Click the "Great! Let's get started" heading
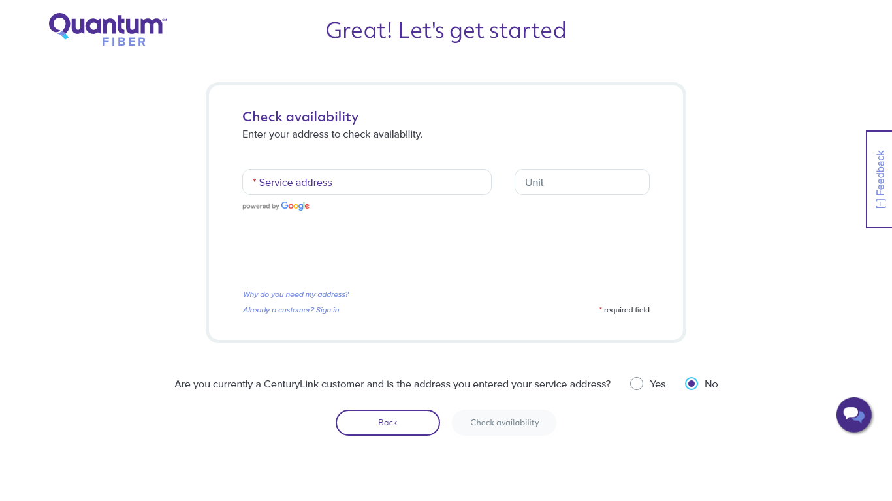The image size is (892, 501). pos(446,31)
